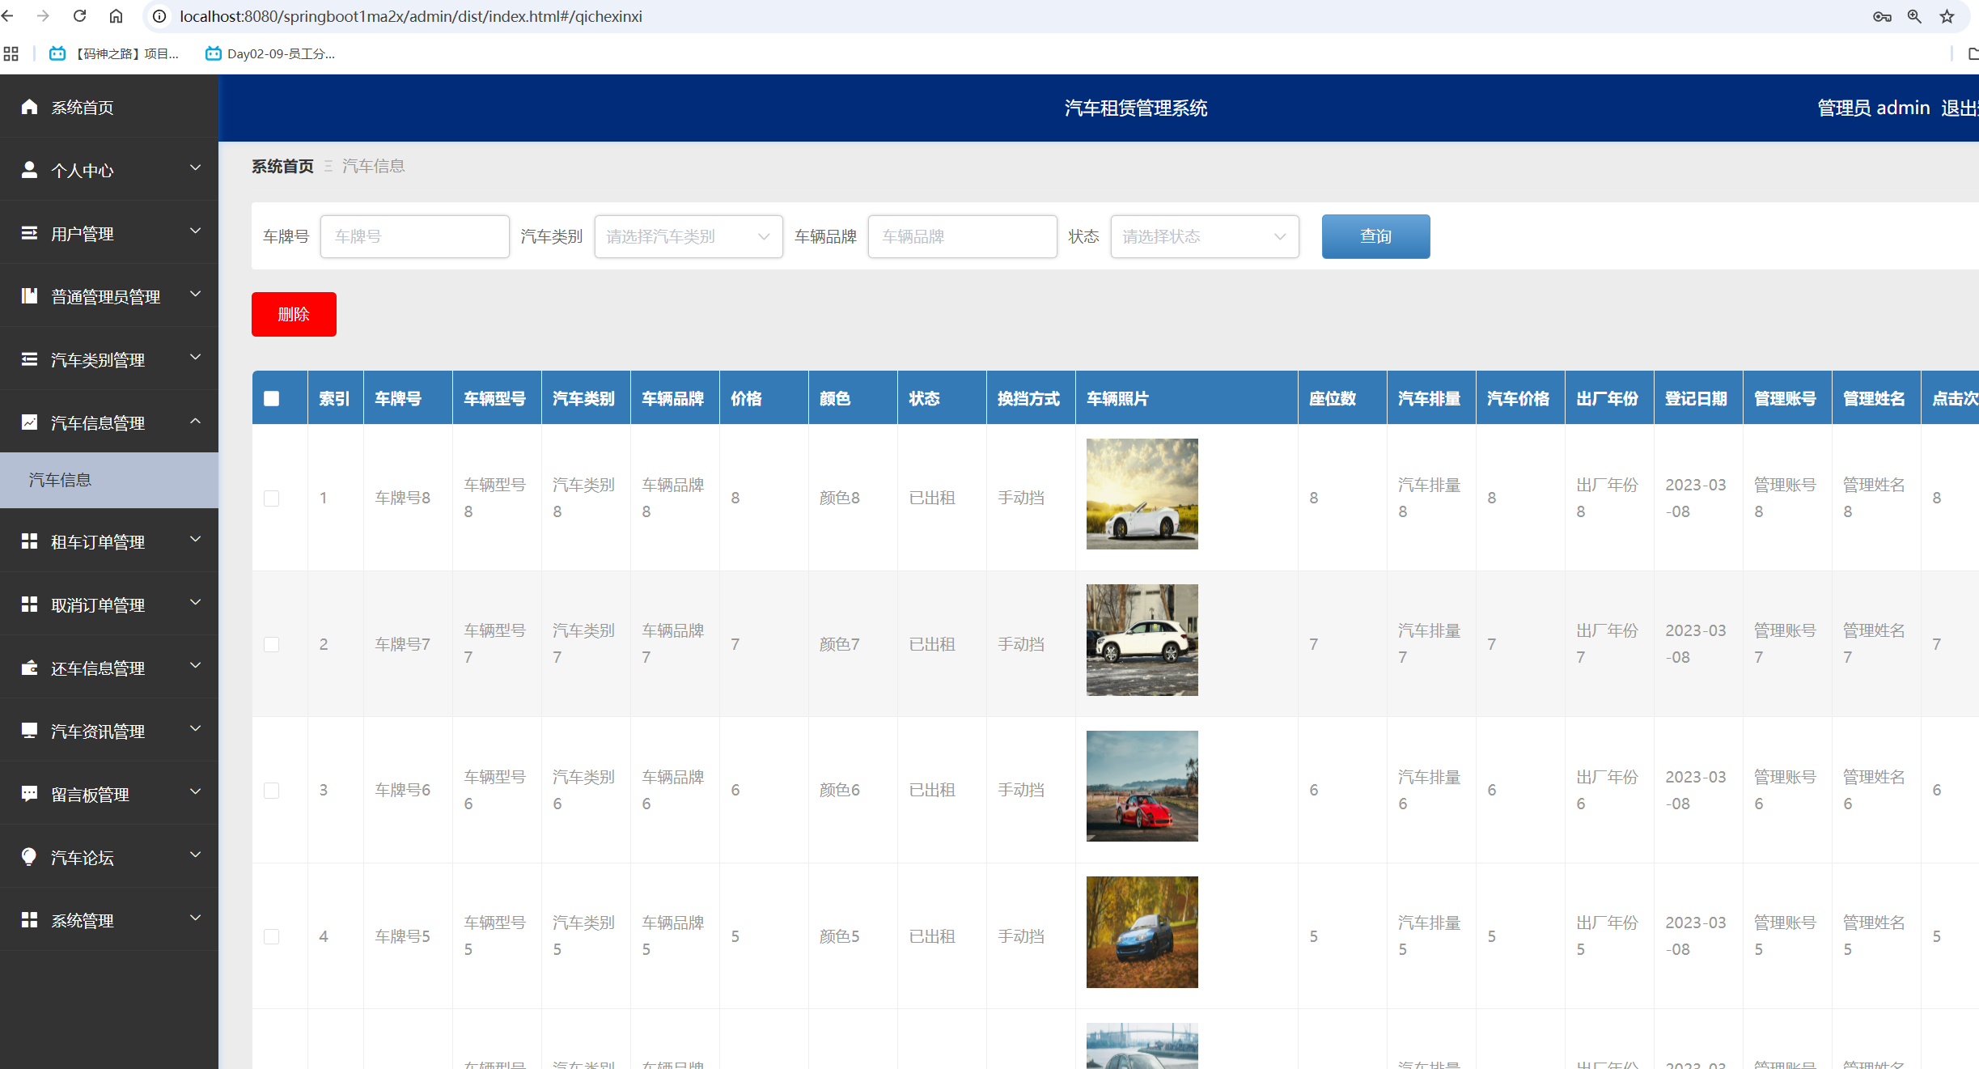The image size is (1979, 1069).
Task: Click the grid icon for 系统管理
Action: (x=29, y=920)
